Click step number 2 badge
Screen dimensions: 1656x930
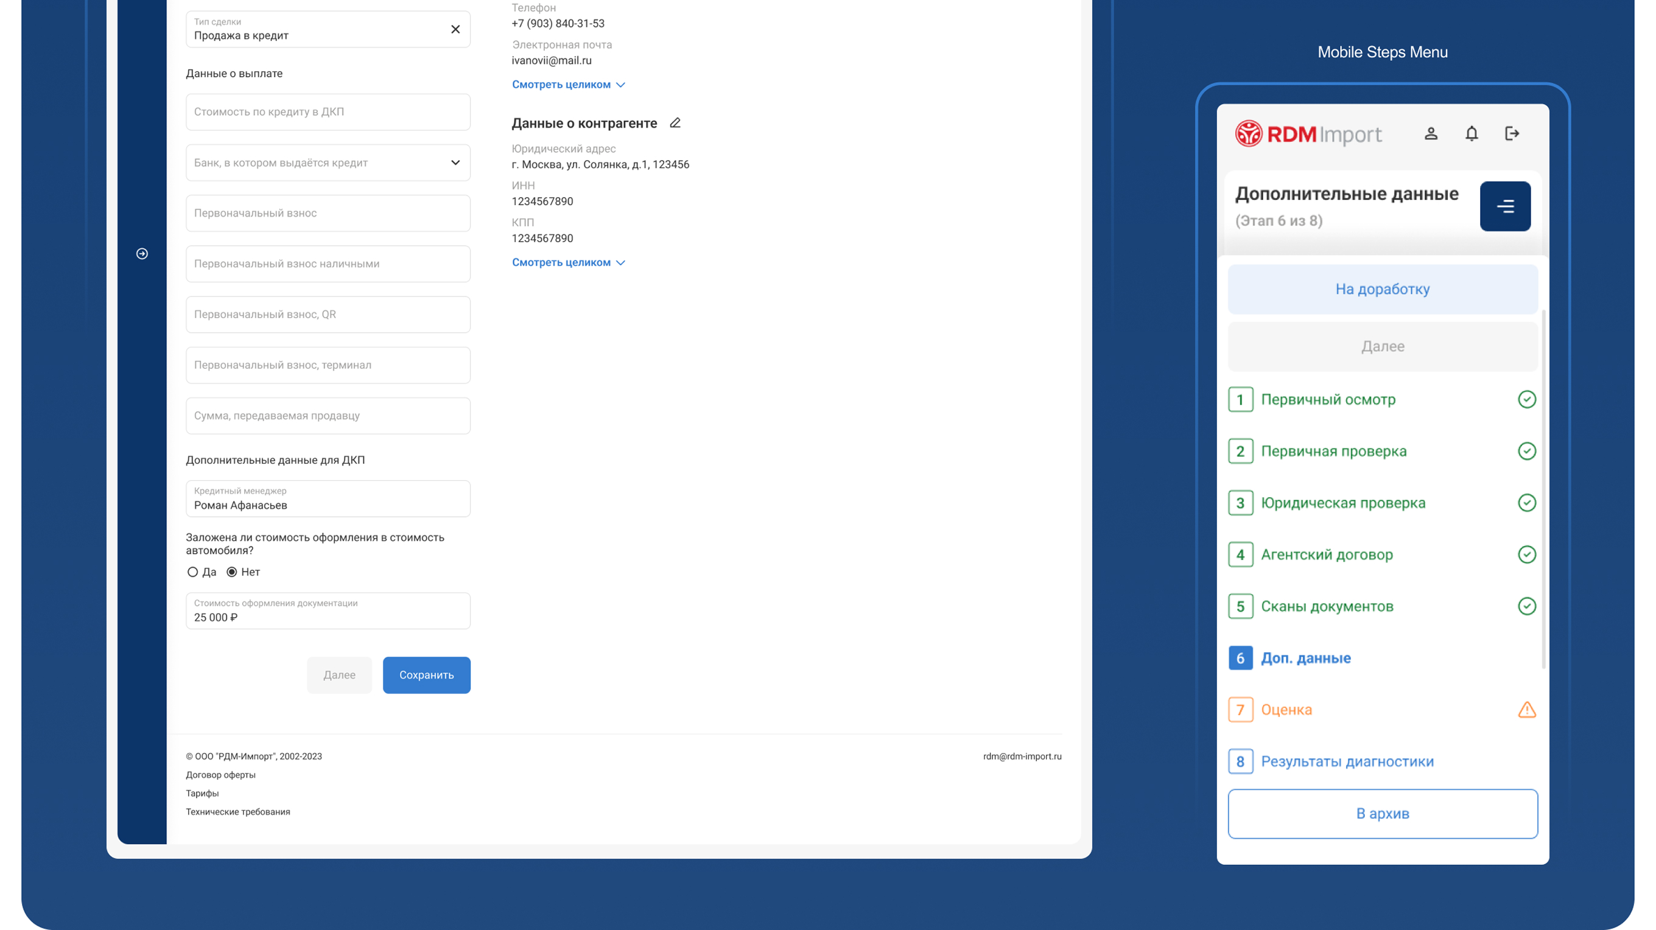click(1240, 451)
